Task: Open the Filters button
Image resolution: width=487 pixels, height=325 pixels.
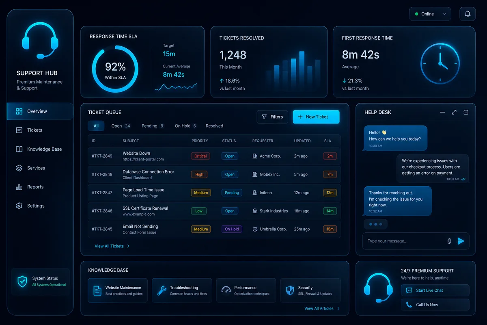Action: pos(272,117)
